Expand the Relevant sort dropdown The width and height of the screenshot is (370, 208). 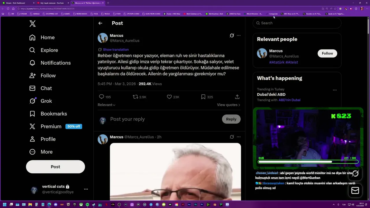(106, 105)
